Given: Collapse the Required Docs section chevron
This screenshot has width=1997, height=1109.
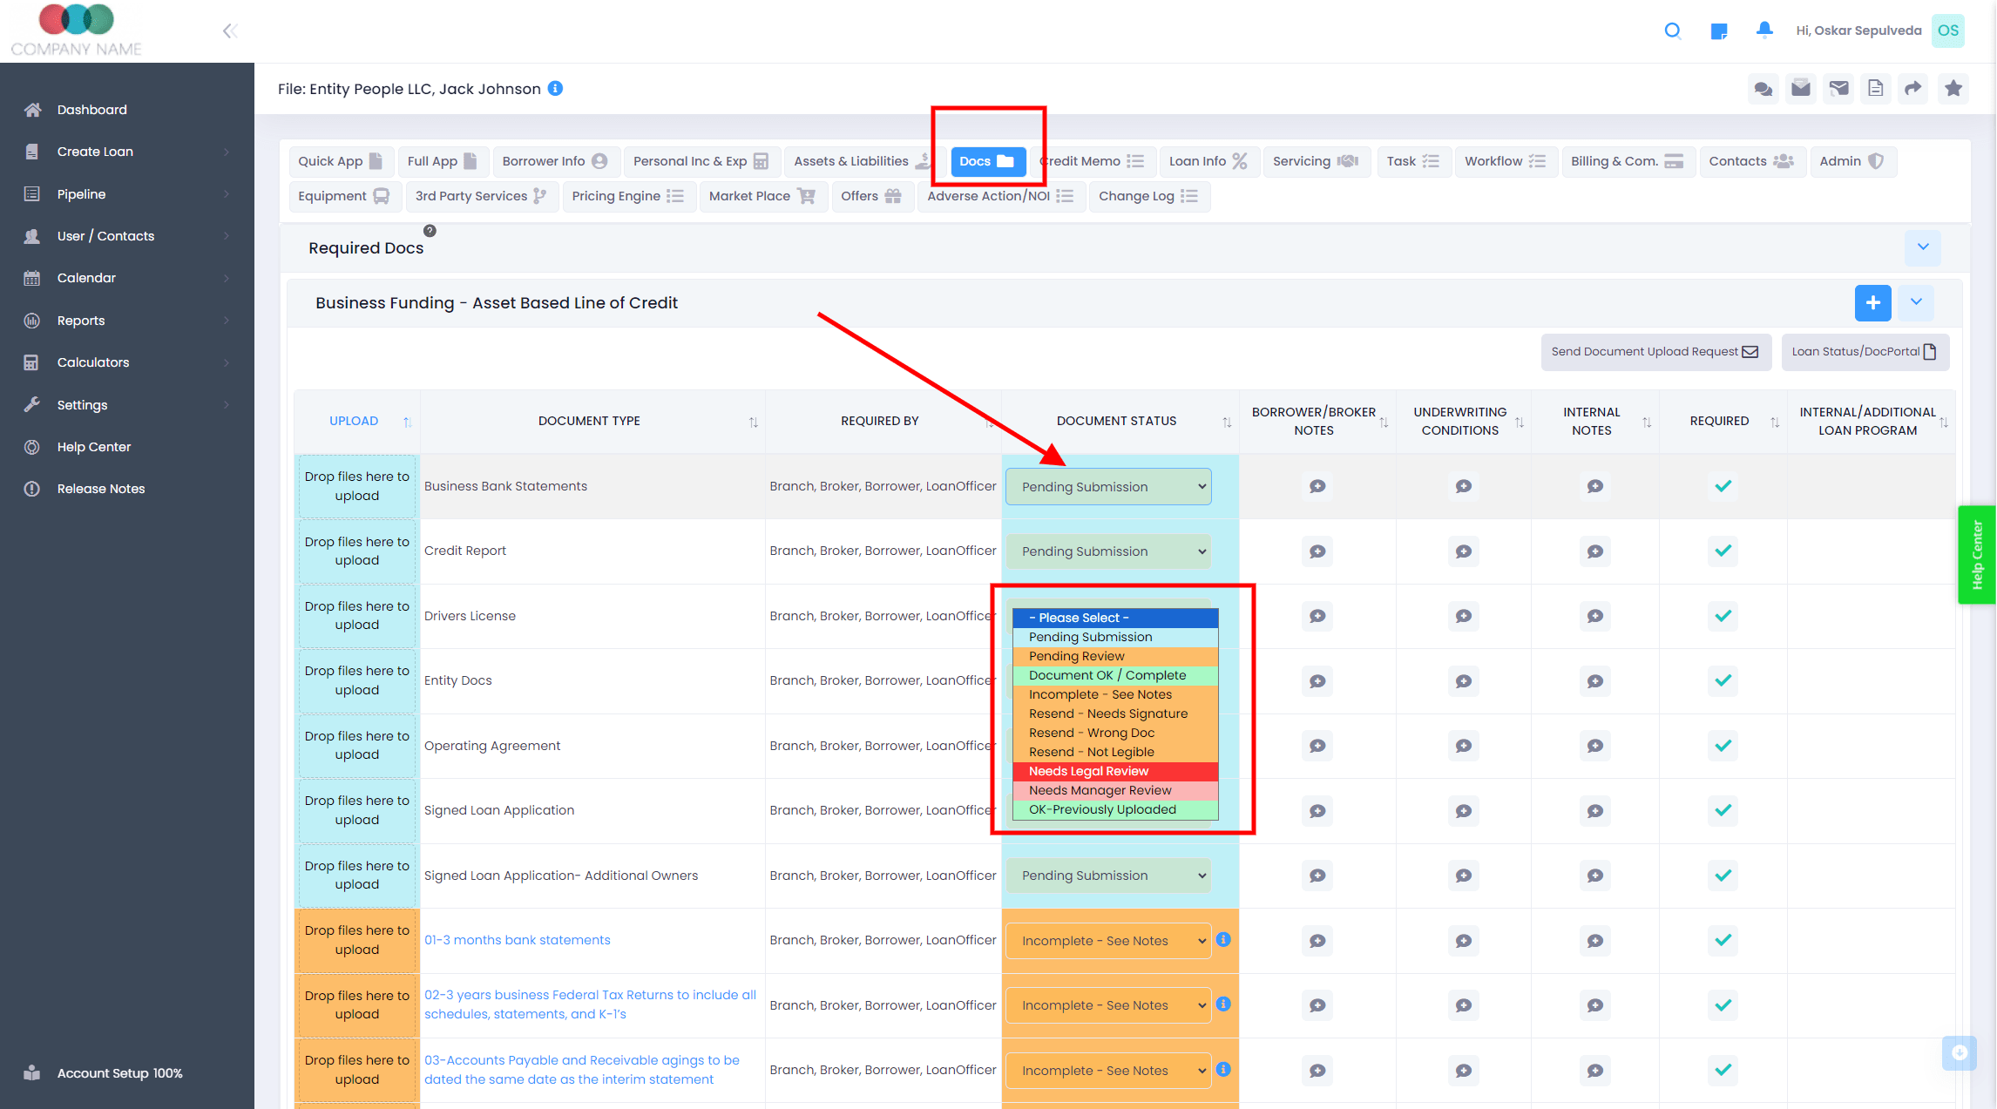Looking at the screenshot, I should coord(1924,247).
